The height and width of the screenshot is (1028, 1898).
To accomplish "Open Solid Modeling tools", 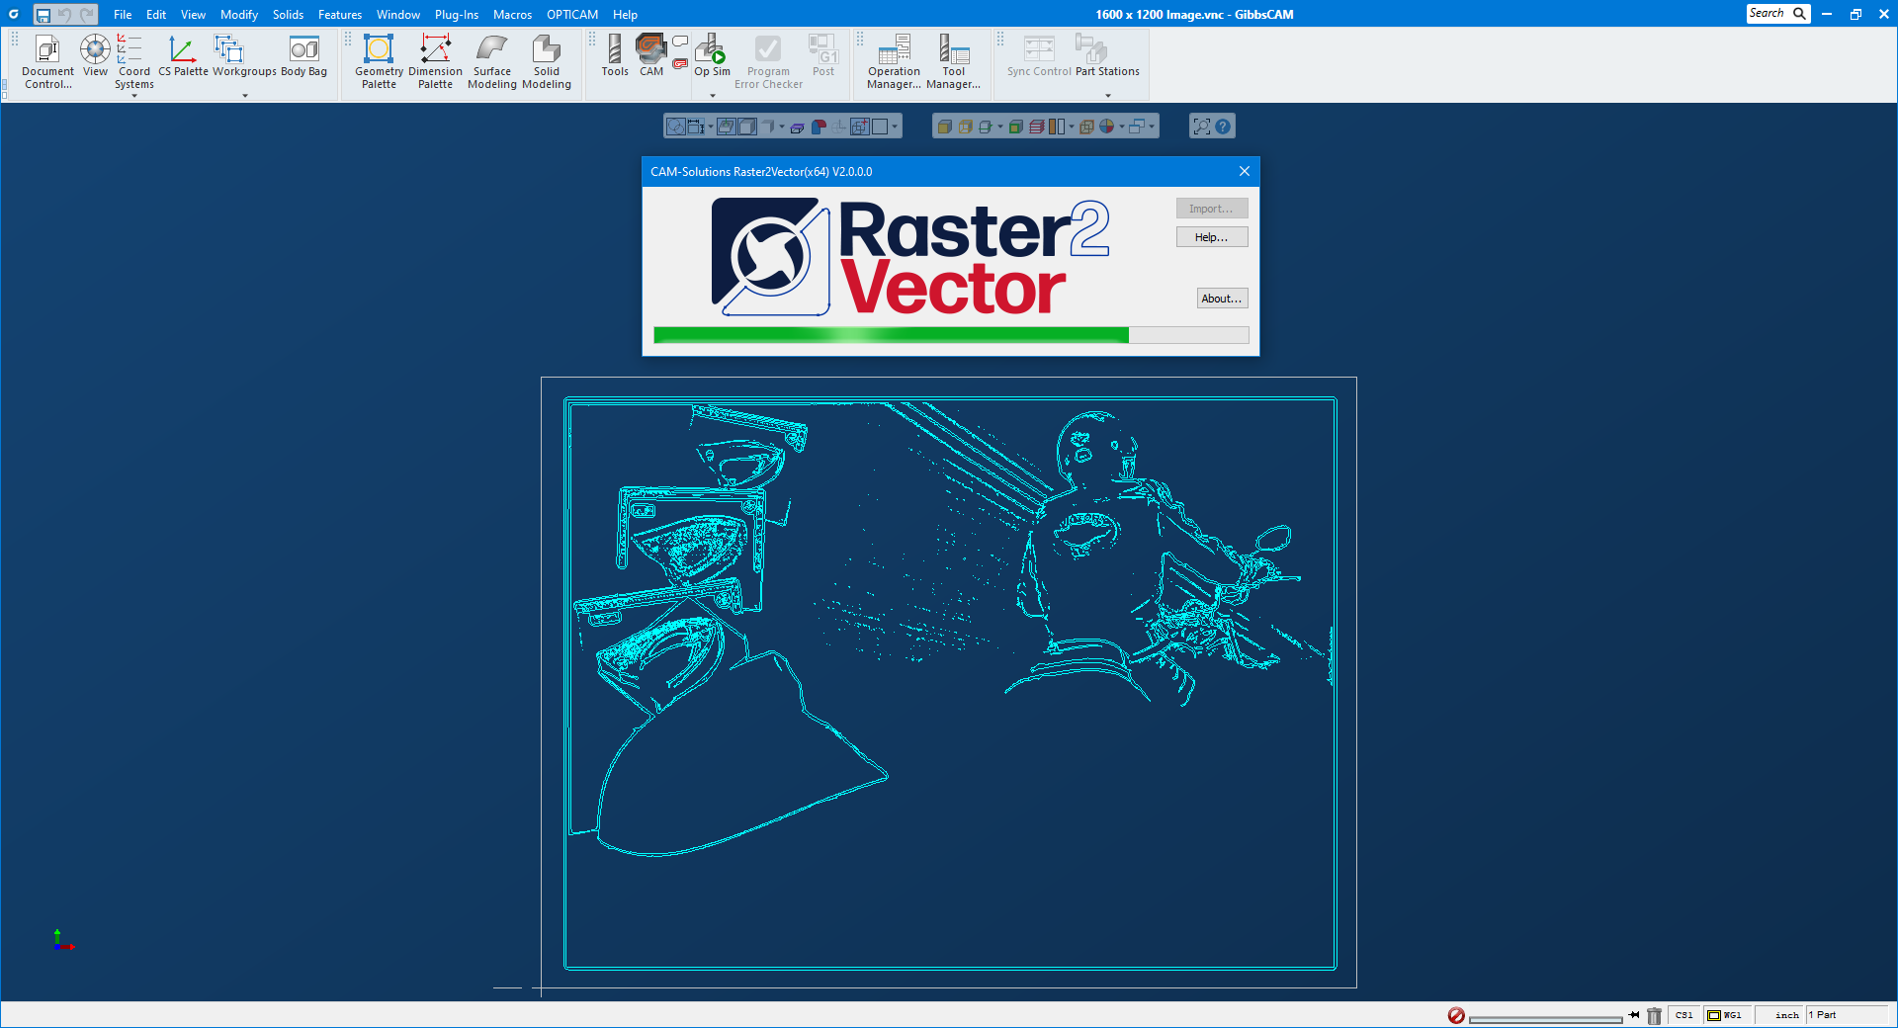I will coord(546,61).
